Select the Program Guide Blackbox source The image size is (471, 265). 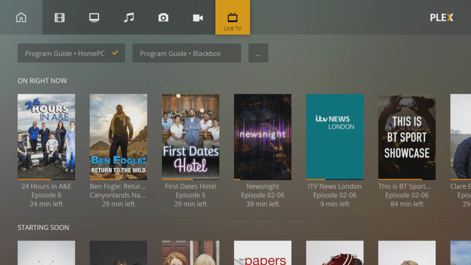click(186, 53)
